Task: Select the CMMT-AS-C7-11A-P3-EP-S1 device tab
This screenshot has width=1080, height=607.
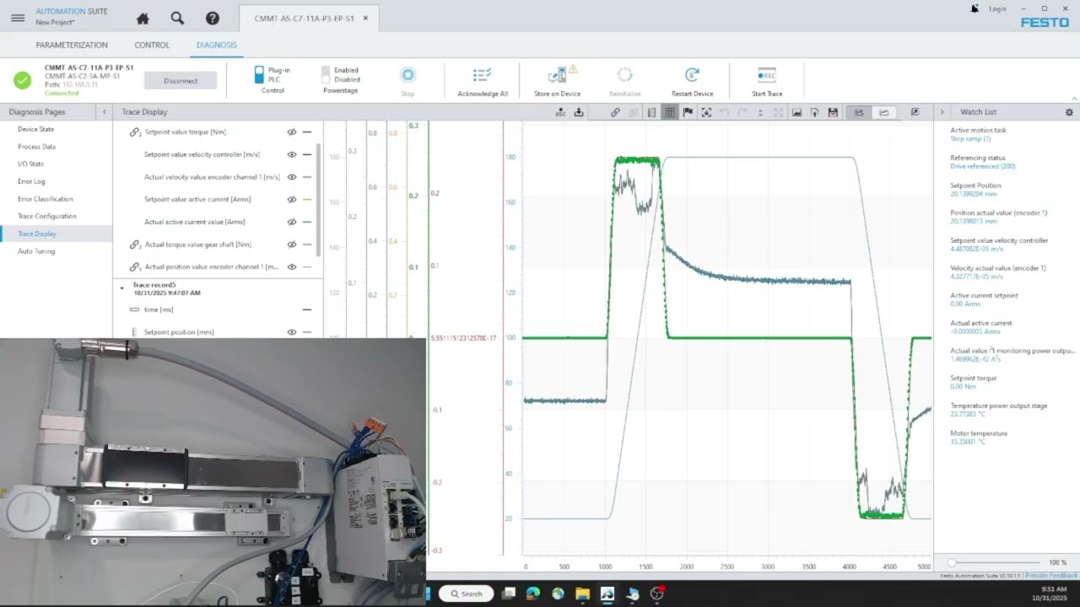Action: (x=309, y=19)
